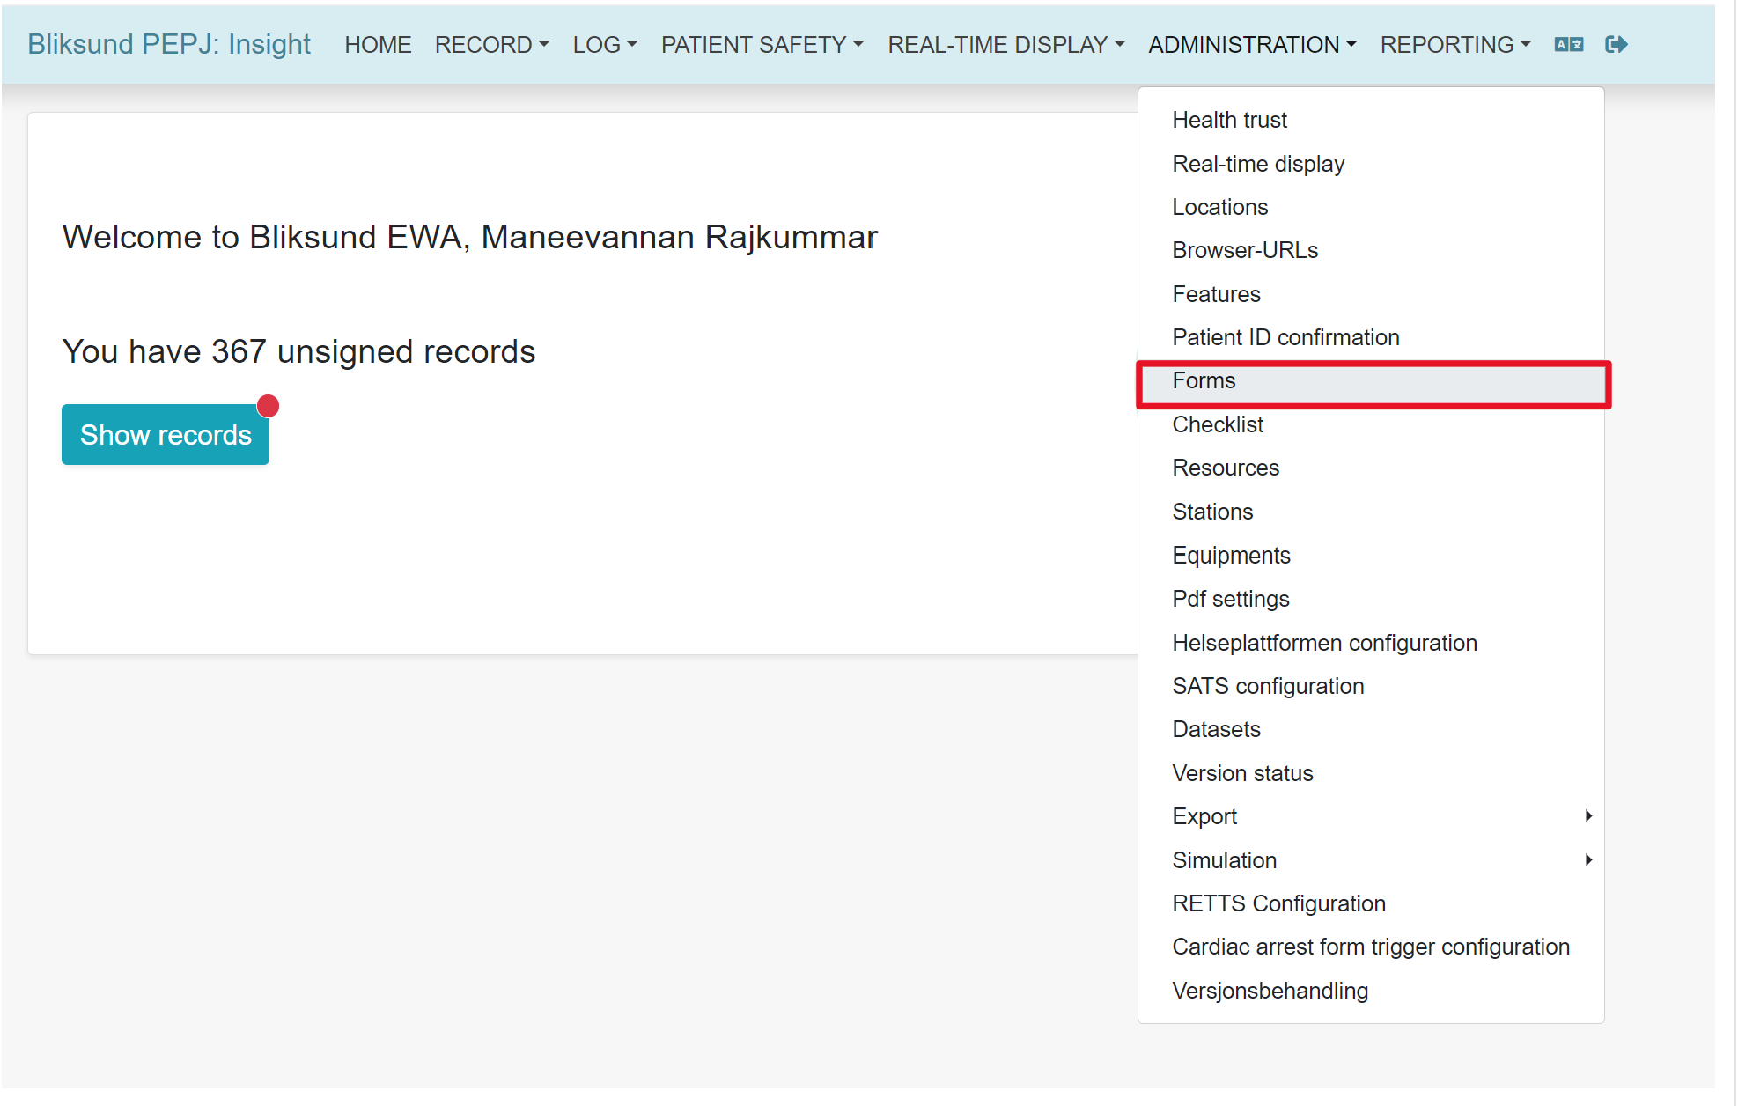This screenshot has height=1106, width=1738.
Task: Choose Equipments in the menu
Action: pyautogui.click(x=1371, y=556)
